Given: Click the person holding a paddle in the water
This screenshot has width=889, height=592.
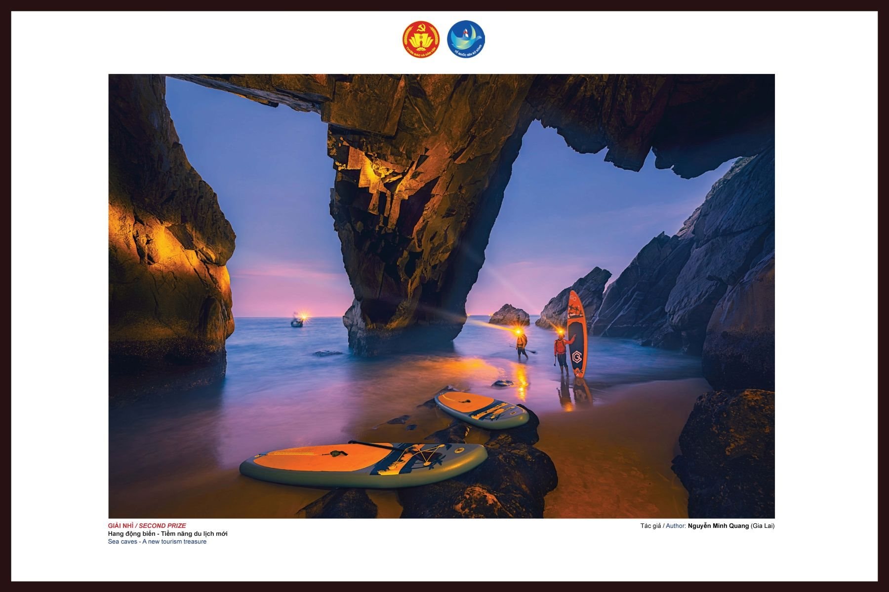Looking at the screenshot, I should (522, 343).
